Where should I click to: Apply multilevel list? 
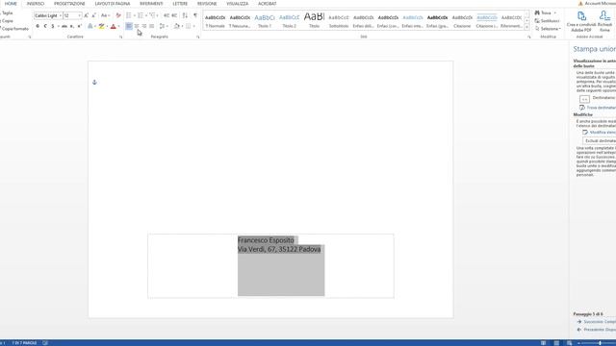point(152,15)
